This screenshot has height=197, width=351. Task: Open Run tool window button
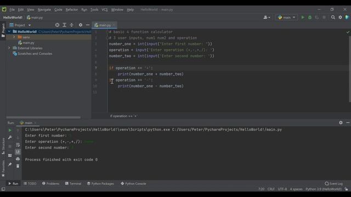click(x=13, y=184)
